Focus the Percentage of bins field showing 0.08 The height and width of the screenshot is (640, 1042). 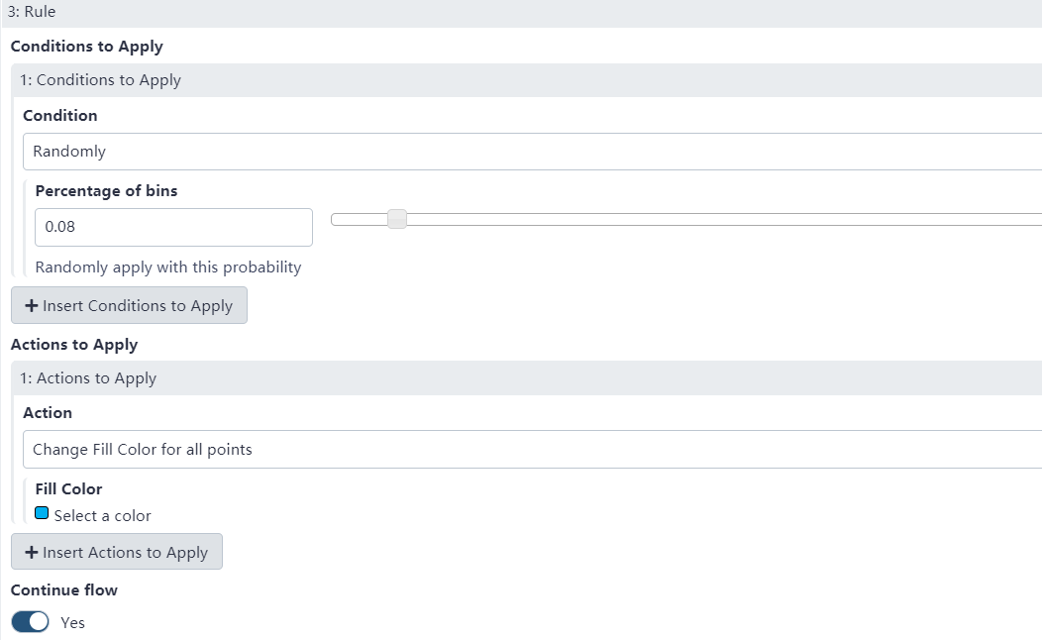[x=173, y=227]
